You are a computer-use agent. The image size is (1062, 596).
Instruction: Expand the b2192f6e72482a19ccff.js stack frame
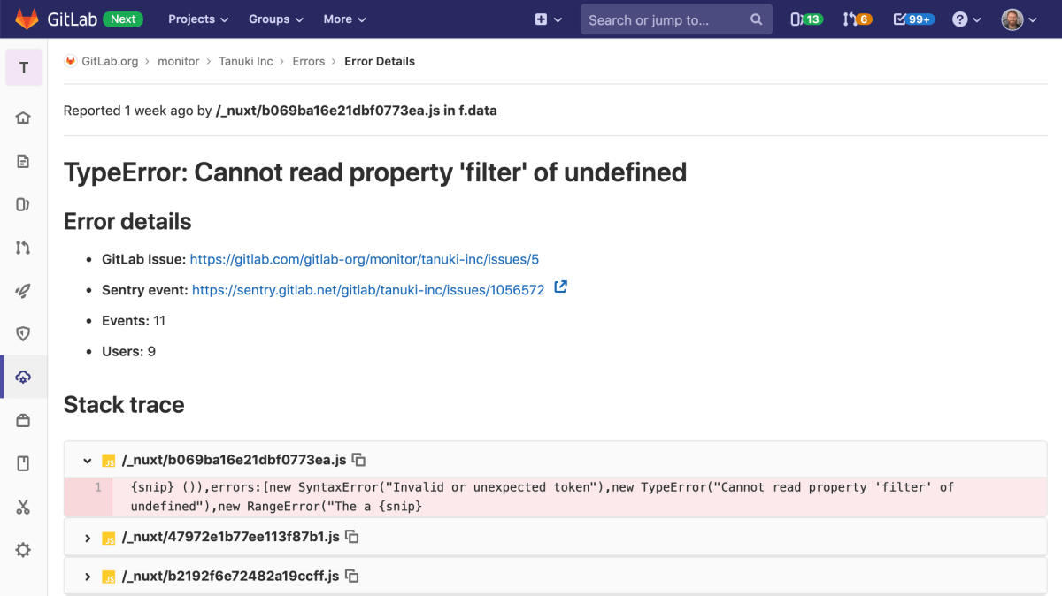tap(87, 577)
